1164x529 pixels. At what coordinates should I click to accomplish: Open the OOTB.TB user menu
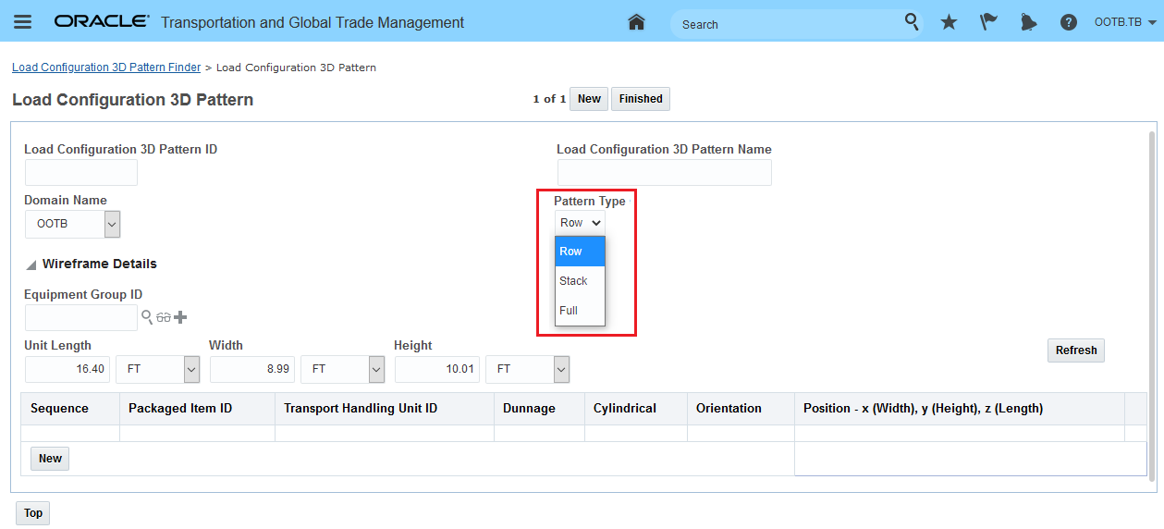coord(1125,22)
